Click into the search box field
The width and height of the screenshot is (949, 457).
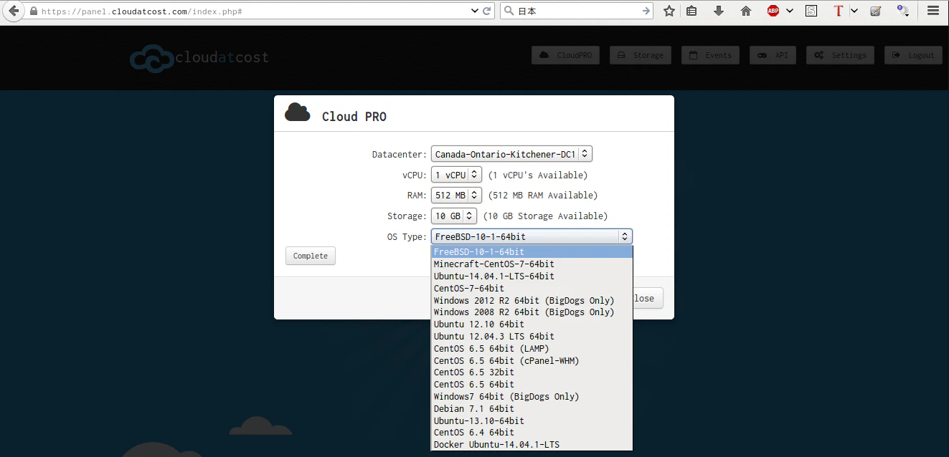pos(577,11)
